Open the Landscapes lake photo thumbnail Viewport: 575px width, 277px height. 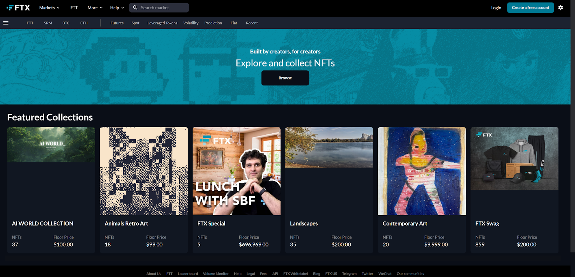[329, 147]
